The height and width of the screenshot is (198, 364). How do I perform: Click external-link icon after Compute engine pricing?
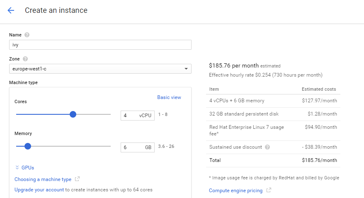coord(269,191)
